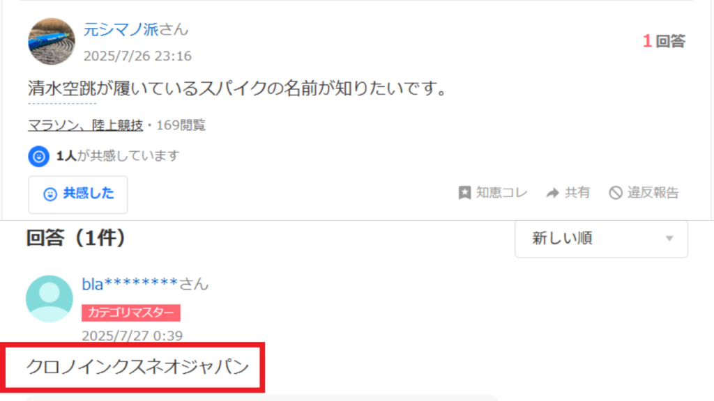Open bla******** answerer profile link
The width and height of the screenshot is (714, 401).
point(130,284)
